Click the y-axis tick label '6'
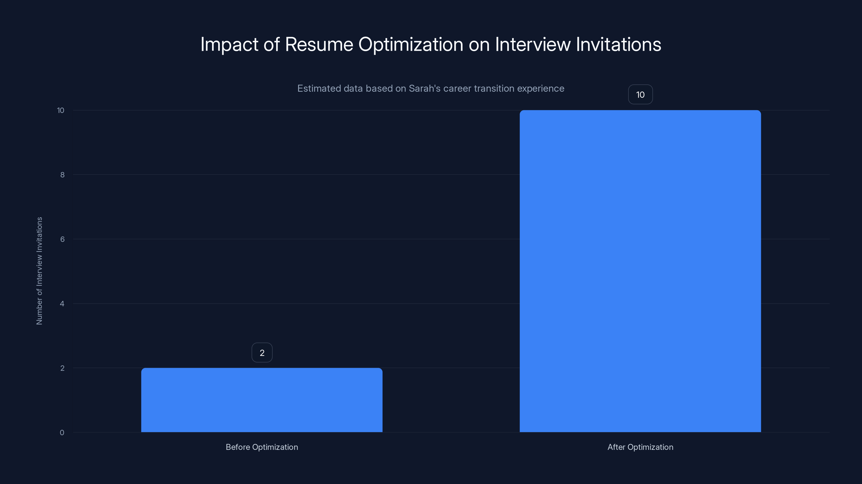This screenshot has width=862, height=484. click(x=62, y=239)
